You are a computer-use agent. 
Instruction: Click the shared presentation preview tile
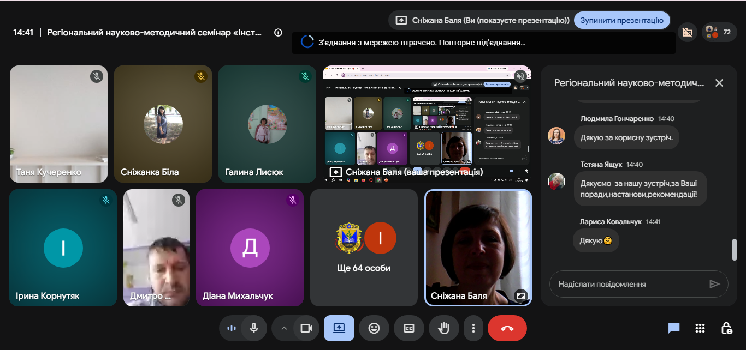426,124
